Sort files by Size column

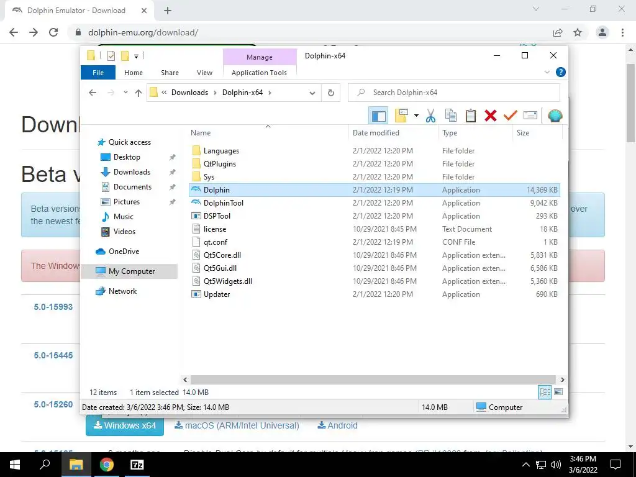(x=537, y=133)
